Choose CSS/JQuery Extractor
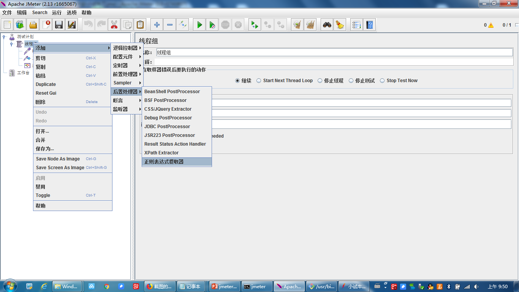The width and height of the screenshot is (519, 292). coord(177,109)
